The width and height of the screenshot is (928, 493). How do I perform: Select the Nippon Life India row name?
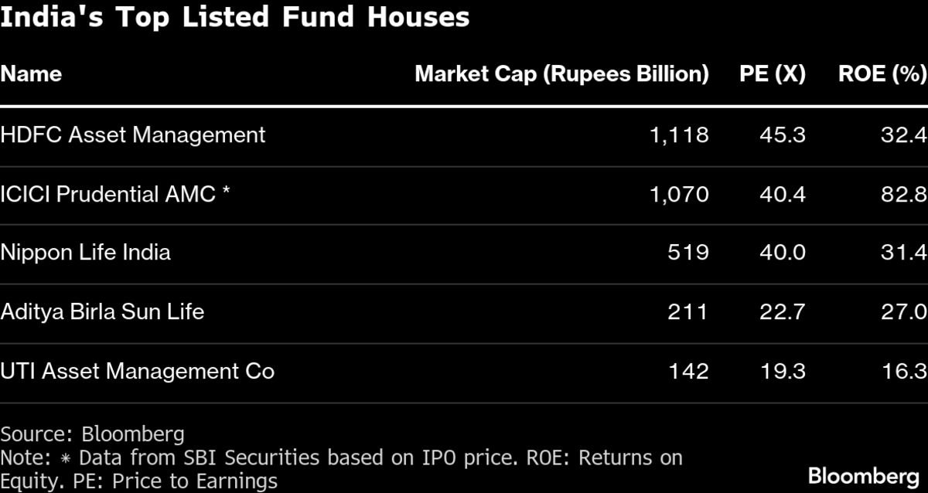[x=85, y=253]
